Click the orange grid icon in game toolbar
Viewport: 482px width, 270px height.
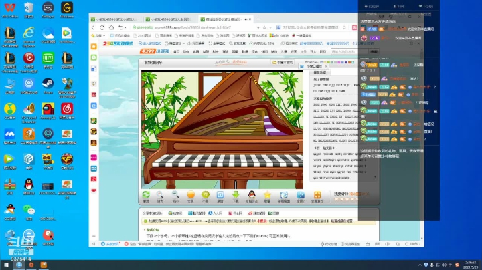(x=317, y=195)
